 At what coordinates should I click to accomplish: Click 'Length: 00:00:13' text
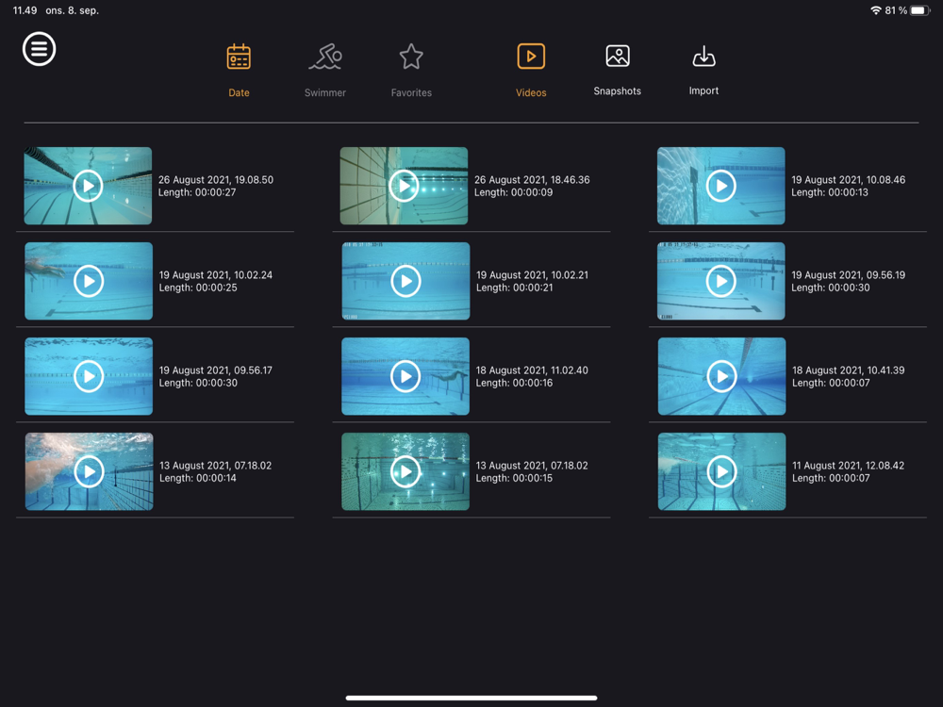coord(830,192)
